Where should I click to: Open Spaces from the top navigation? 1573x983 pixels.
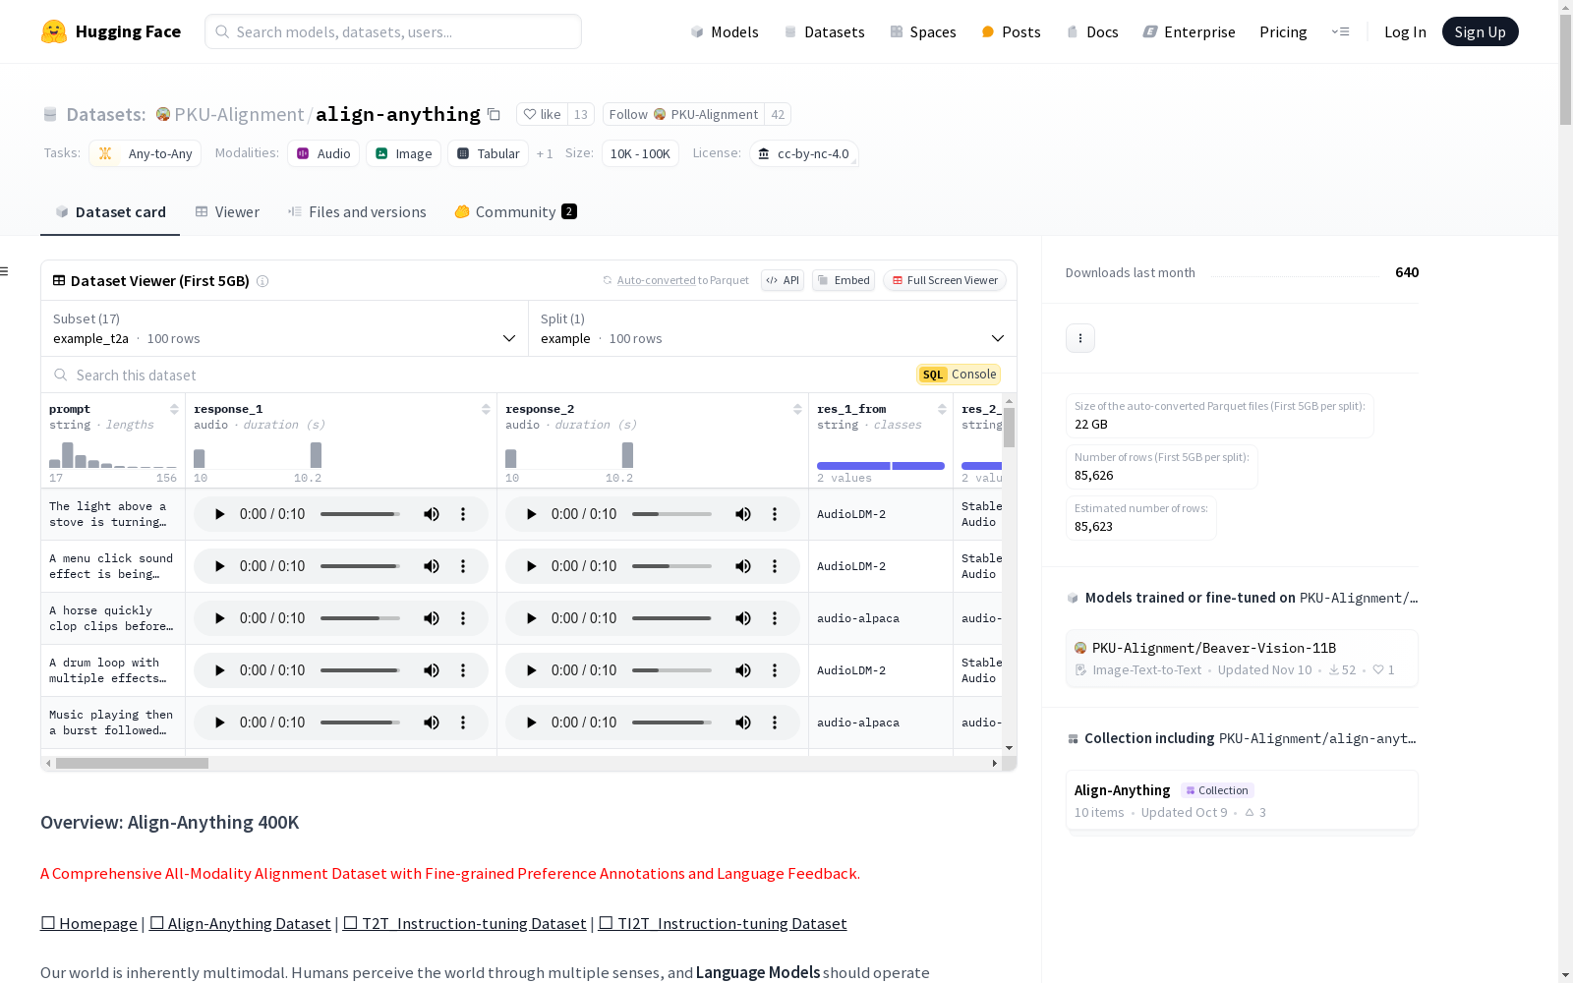click(x=923, y=31)
